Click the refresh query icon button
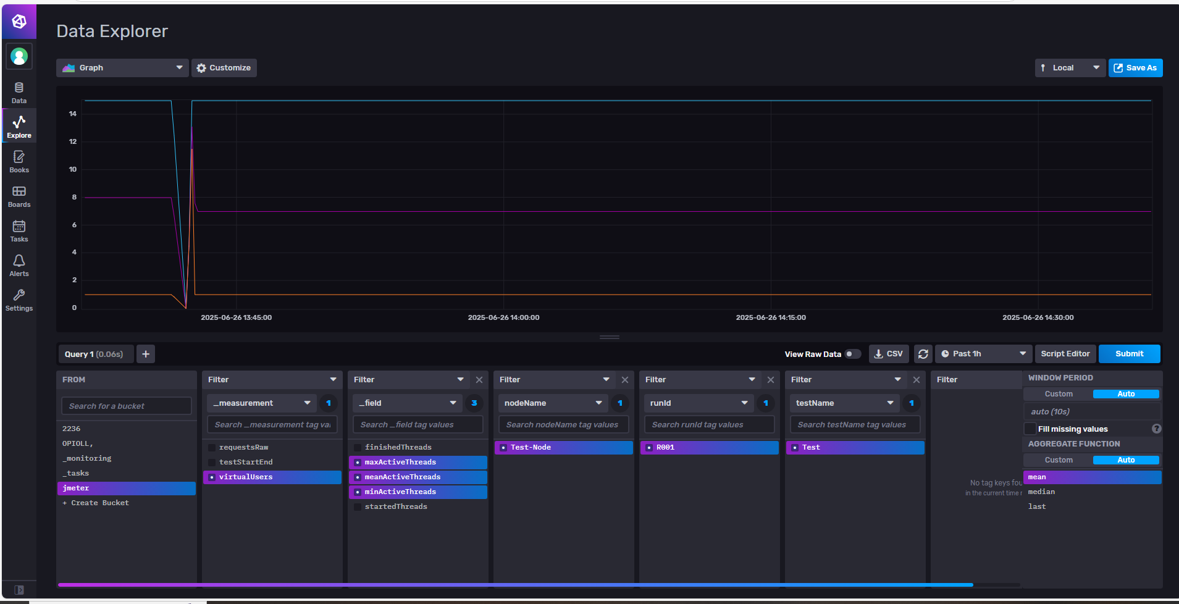The image size is (1179, 604). (x=923, y=354)
